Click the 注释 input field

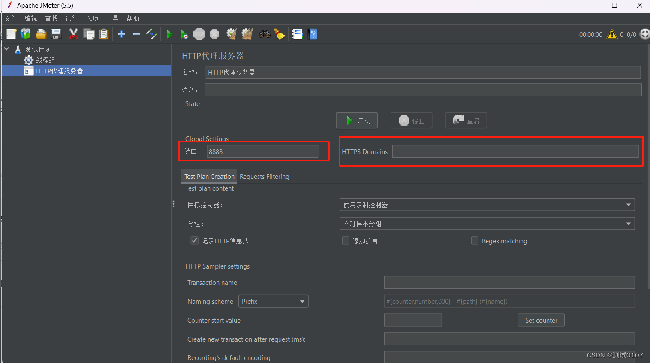click(423, 90)
